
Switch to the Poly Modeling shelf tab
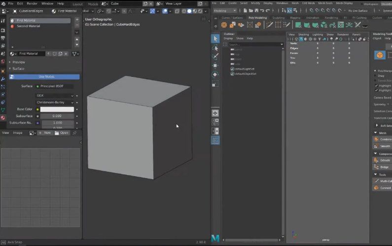click(257, 18)
